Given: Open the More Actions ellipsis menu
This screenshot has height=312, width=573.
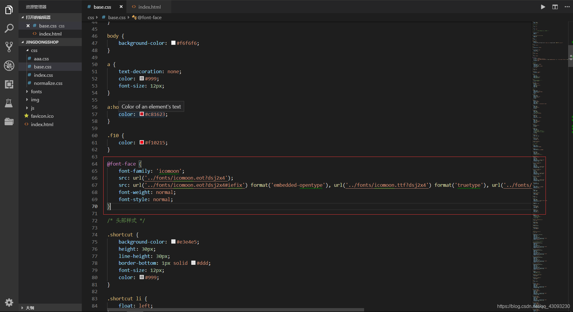Looking at the screenshot, I should coord(567,7).
